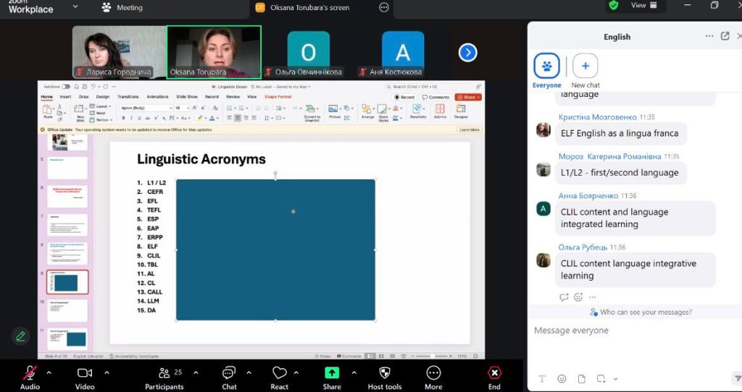Toggle the Chat panel from the toolbar
742x392 pixels.
pos(229,373)
